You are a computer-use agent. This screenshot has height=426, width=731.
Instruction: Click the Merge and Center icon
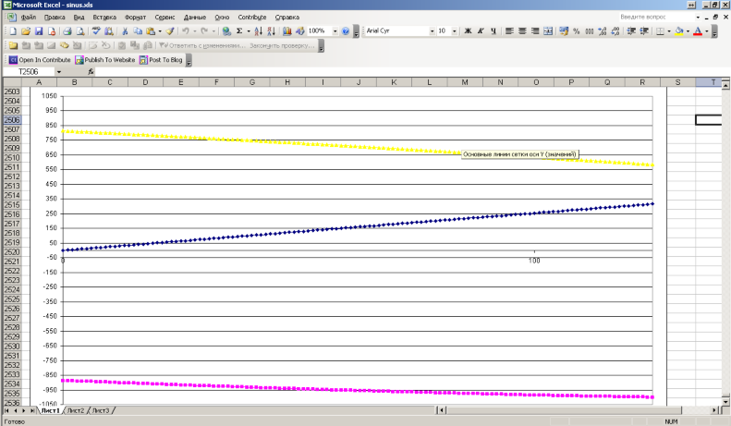point(548,31)
